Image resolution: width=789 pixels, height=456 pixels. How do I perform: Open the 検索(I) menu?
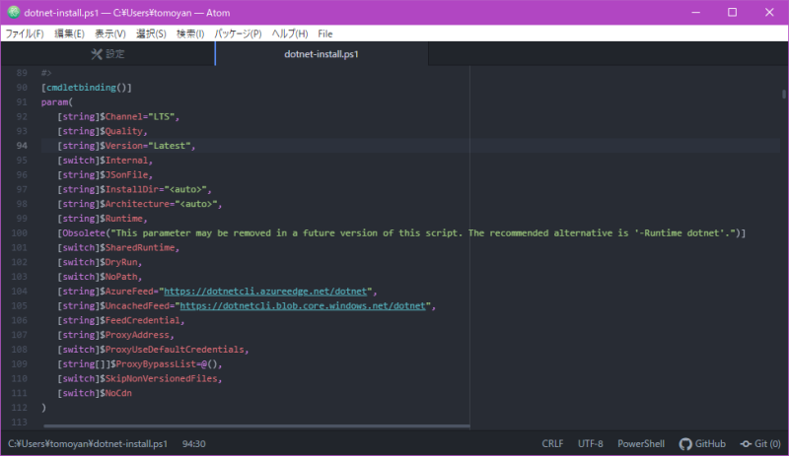coord(190,33)
